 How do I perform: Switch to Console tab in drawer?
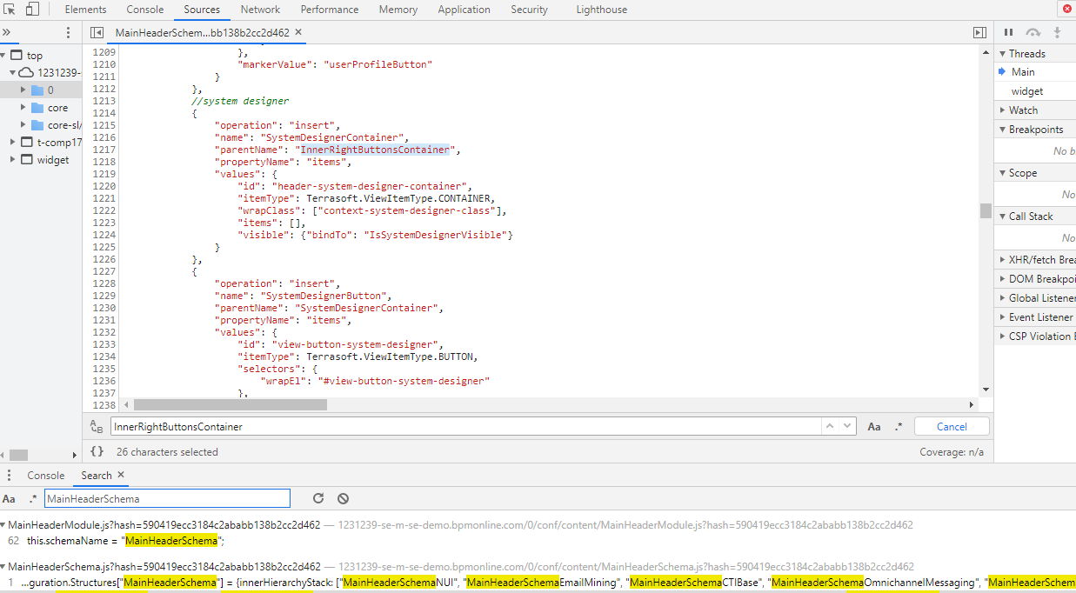[x=46, y=475]
